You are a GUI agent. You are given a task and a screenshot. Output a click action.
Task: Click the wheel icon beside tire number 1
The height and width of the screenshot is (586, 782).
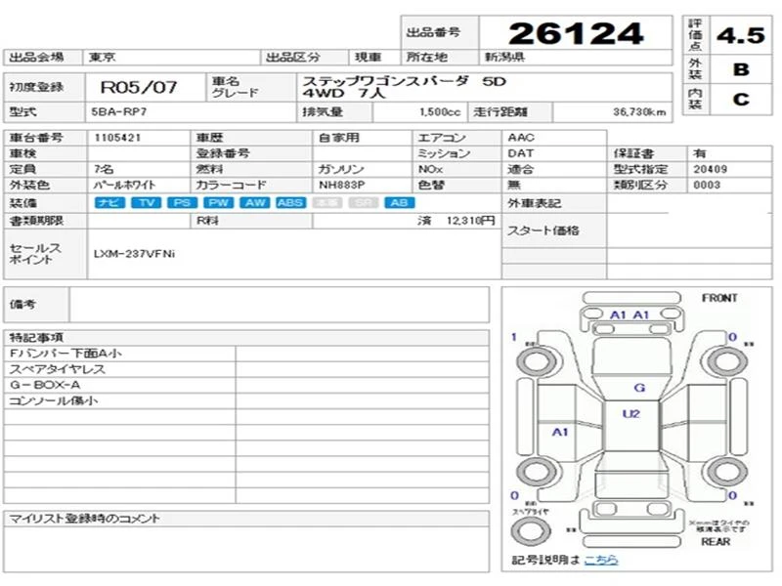(536, 360)
